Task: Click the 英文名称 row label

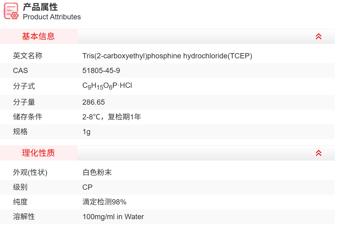Action: point(28,56)
